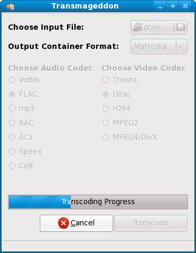Select the FLAC audio codec radio
This screenshot has width=196, height=253.
pos(23,94)
